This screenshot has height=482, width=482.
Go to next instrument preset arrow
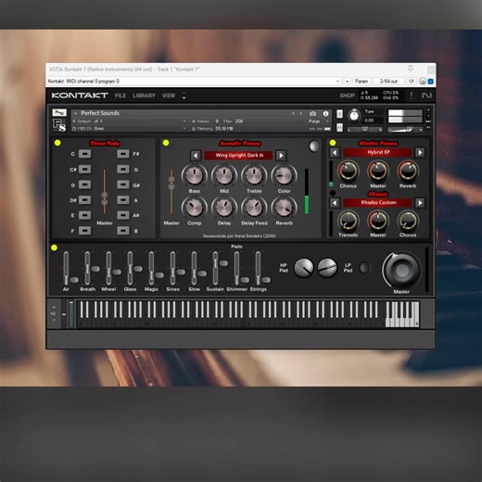(301, 113)
